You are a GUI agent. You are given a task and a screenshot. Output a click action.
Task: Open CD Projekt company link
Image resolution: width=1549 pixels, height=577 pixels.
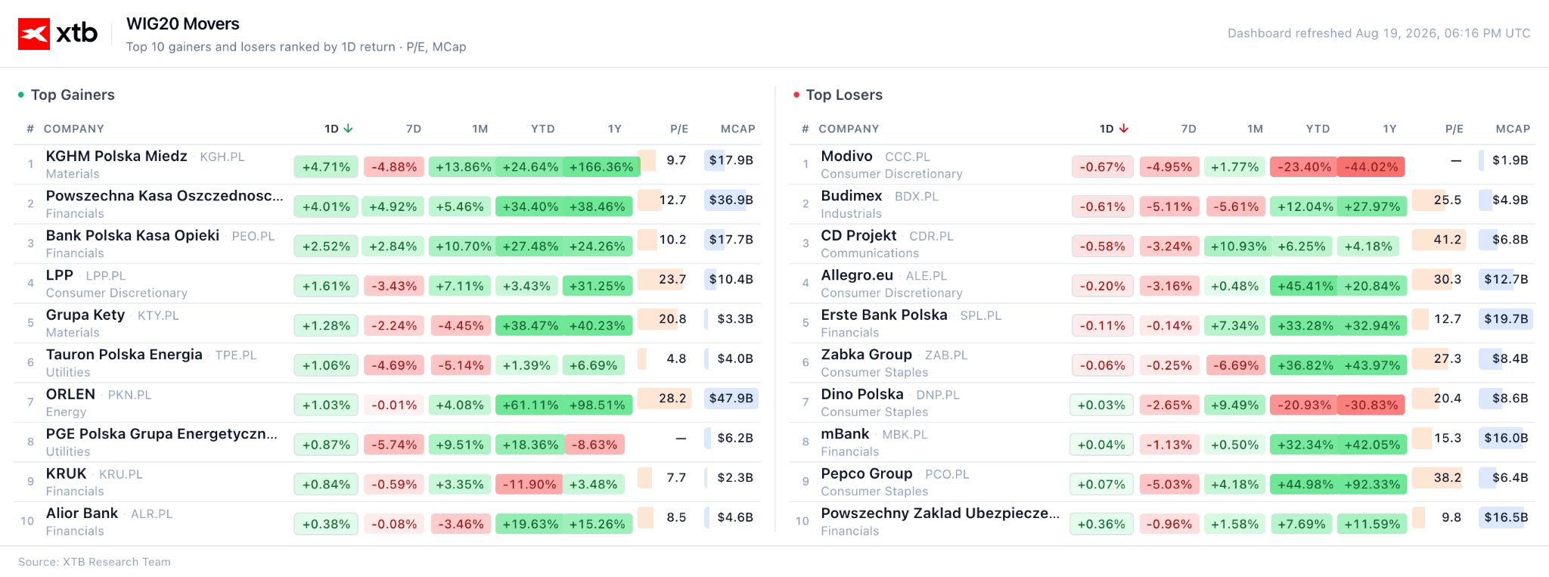point(858,235)
